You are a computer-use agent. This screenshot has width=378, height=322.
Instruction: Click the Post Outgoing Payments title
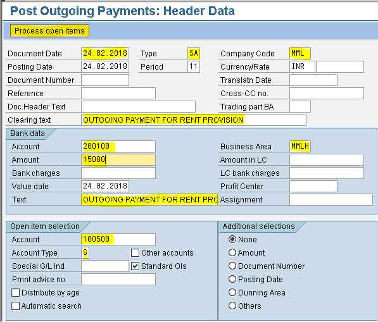coord(122,11)
